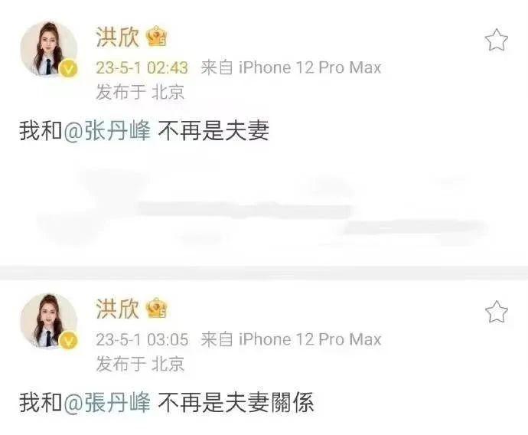Open 洪欣 username on the second post

pyautogui.click(x=118, y=309)
